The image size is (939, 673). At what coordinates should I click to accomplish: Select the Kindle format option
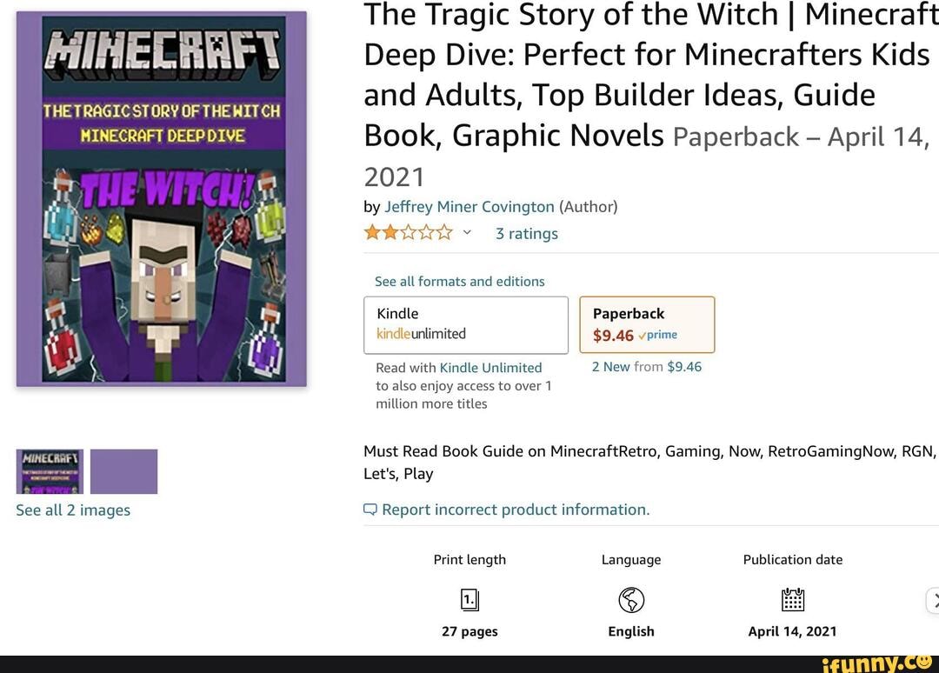(466, 324)
